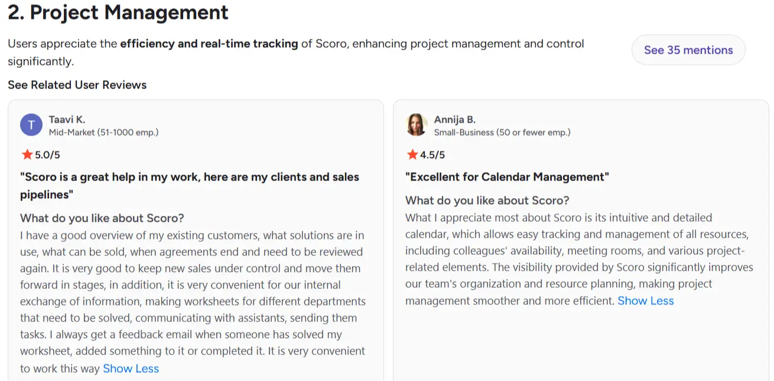Expand the Project Management section heading
774x381 pixels.
tap(116, 12)
